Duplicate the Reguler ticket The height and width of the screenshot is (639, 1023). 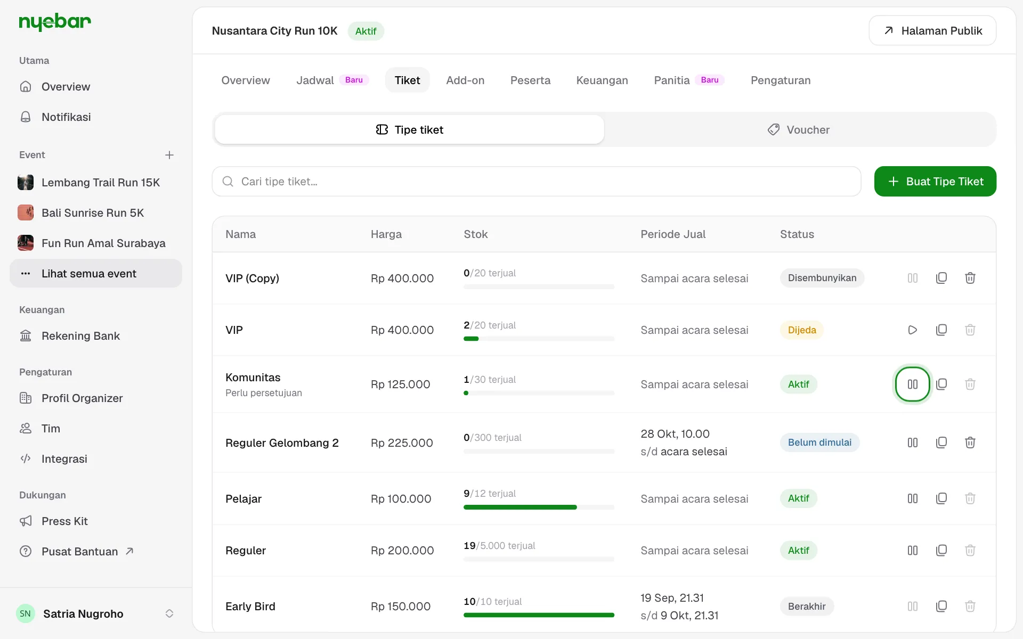[x=941, y=550]
